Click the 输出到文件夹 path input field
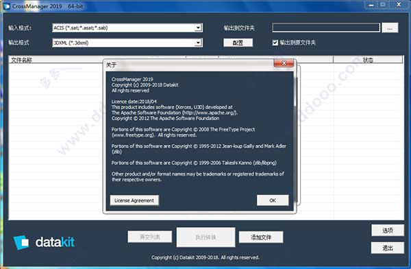The width and height of the screenshot is (411, 269). [326, 27]
